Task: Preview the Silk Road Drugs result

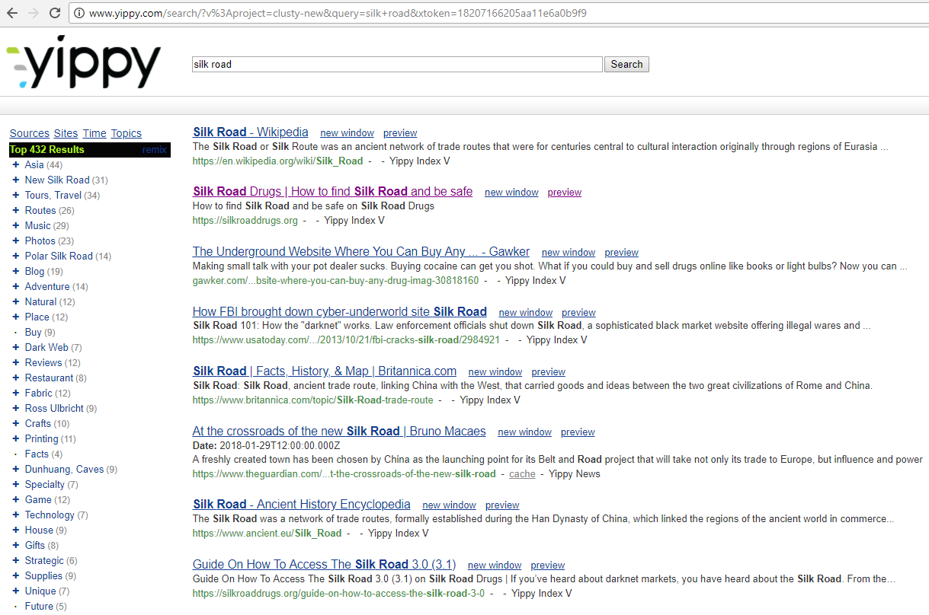Action: point(565,192)
